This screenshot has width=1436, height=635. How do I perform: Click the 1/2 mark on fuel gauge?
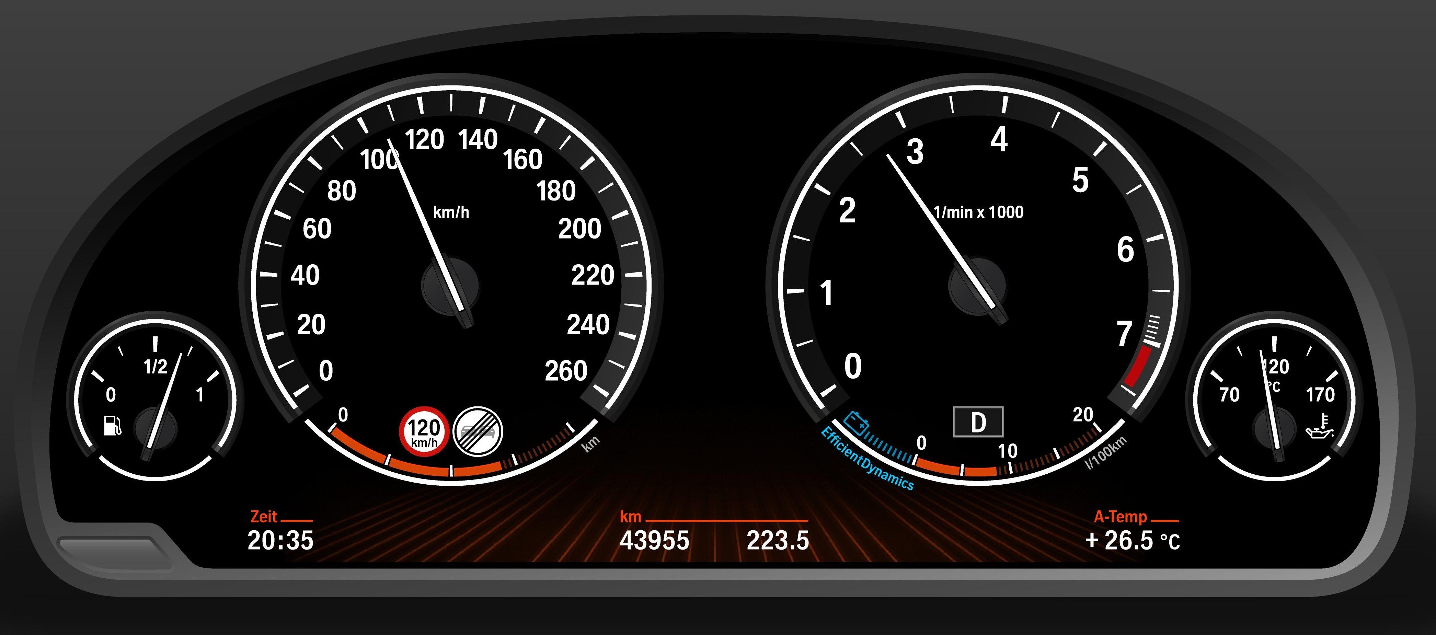click(x=156, y=367)
